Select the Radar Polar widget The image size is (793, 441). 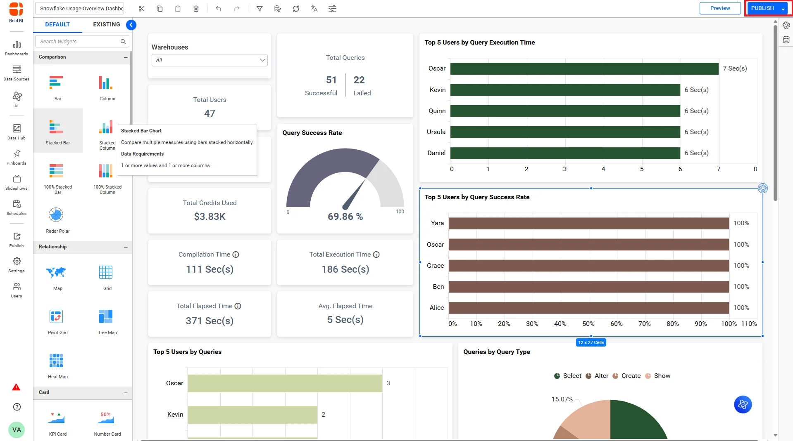coord(58,220)
